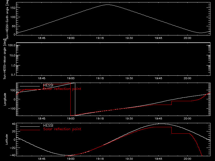Select 20:00 label under Longitude plot

pyautogui.click(x=187, y=119)
